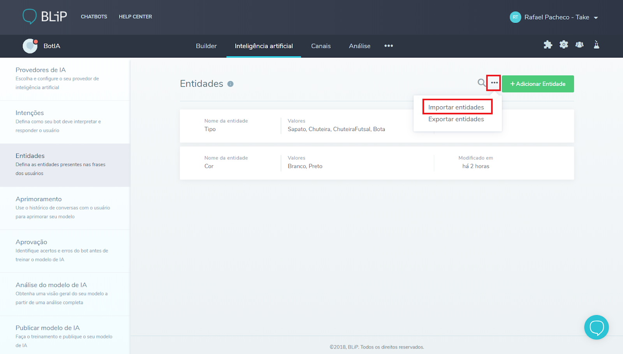Screen dimensions: 623x354
Task: Open the chat bubble widget
Action: [596, 327]
